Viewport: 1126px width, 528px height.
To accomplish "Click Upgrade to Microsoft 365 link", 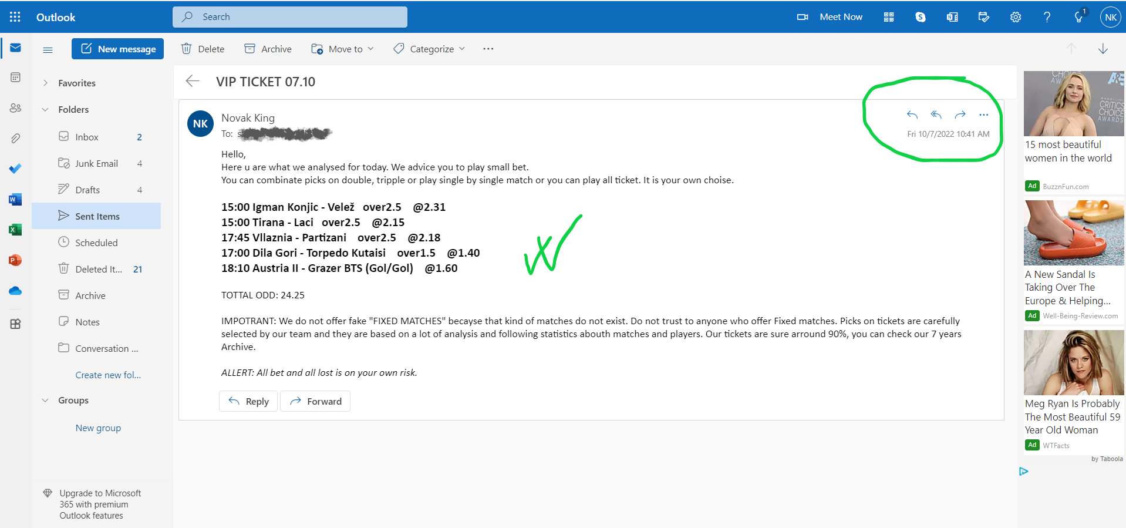I will [x=100, y=504].
